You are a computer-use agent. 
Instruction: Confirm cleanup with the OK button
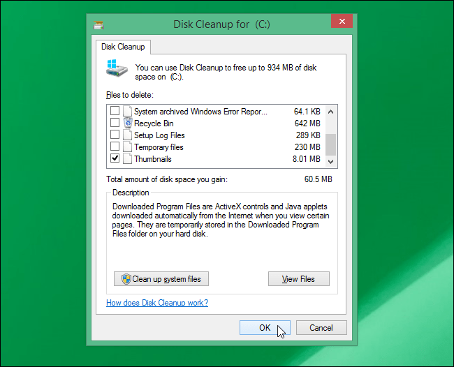pos(265,328)
